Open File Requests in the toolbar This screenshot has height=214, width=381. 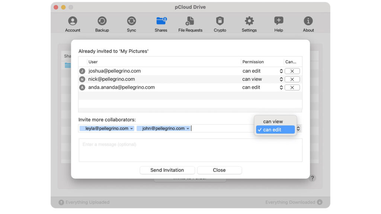[190, 24]
